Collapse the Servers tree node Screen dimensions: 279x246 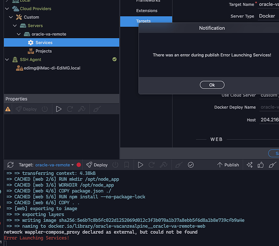[15, 26]
